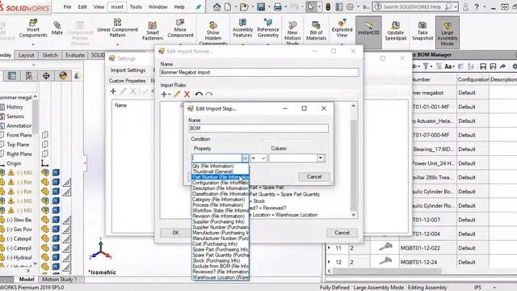The height and width of the screenshot is (291, 517).
Task: Select Cost (Purchasing Info) option
Action: pos(215,244)
